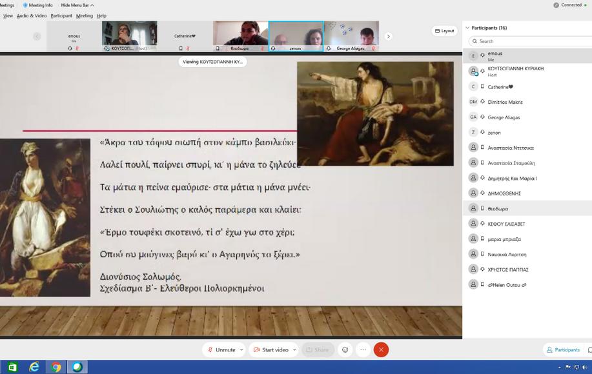Select participant Αναστασία Ντετσικα in list

point(527,148)
